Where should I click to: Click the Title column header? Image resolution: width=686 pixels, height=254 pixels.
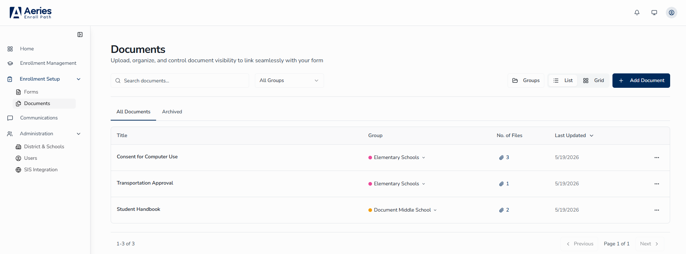122,136
